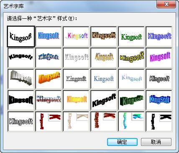Select the brown textured Kingsoft style
The height and width of the screenshot is (153, 179).
[x=104, y=36]
